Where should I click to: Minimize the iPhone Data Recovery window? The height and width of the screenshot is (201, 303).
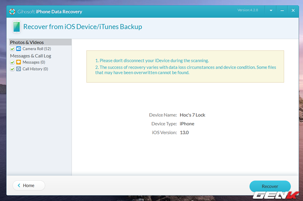[281, 10]
